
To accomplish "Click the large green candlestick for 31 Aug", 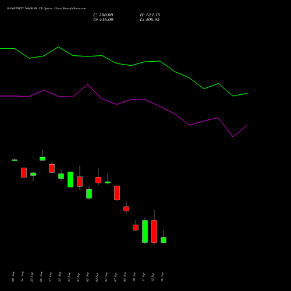I will coord(70,179).
